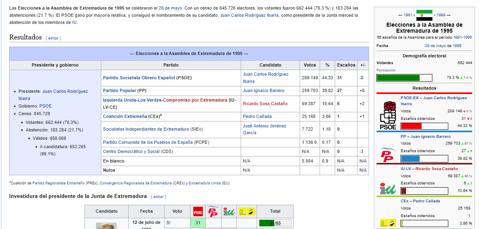The width and height of the screenshot is (479, 229).
Task: Open Juan Carlos Rodríguez Ibarra link in intro paragraph
Action: click(249, 15)
